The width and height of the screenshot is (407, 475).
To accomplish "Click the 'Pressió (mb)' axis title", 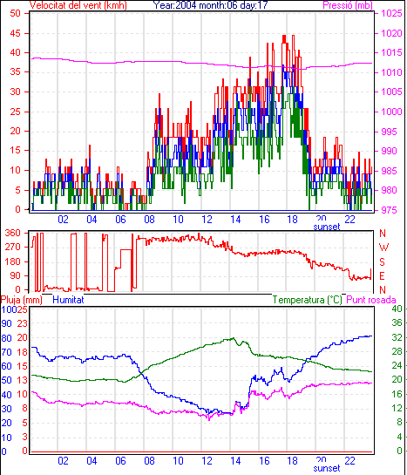I will (x=348, y=5).
